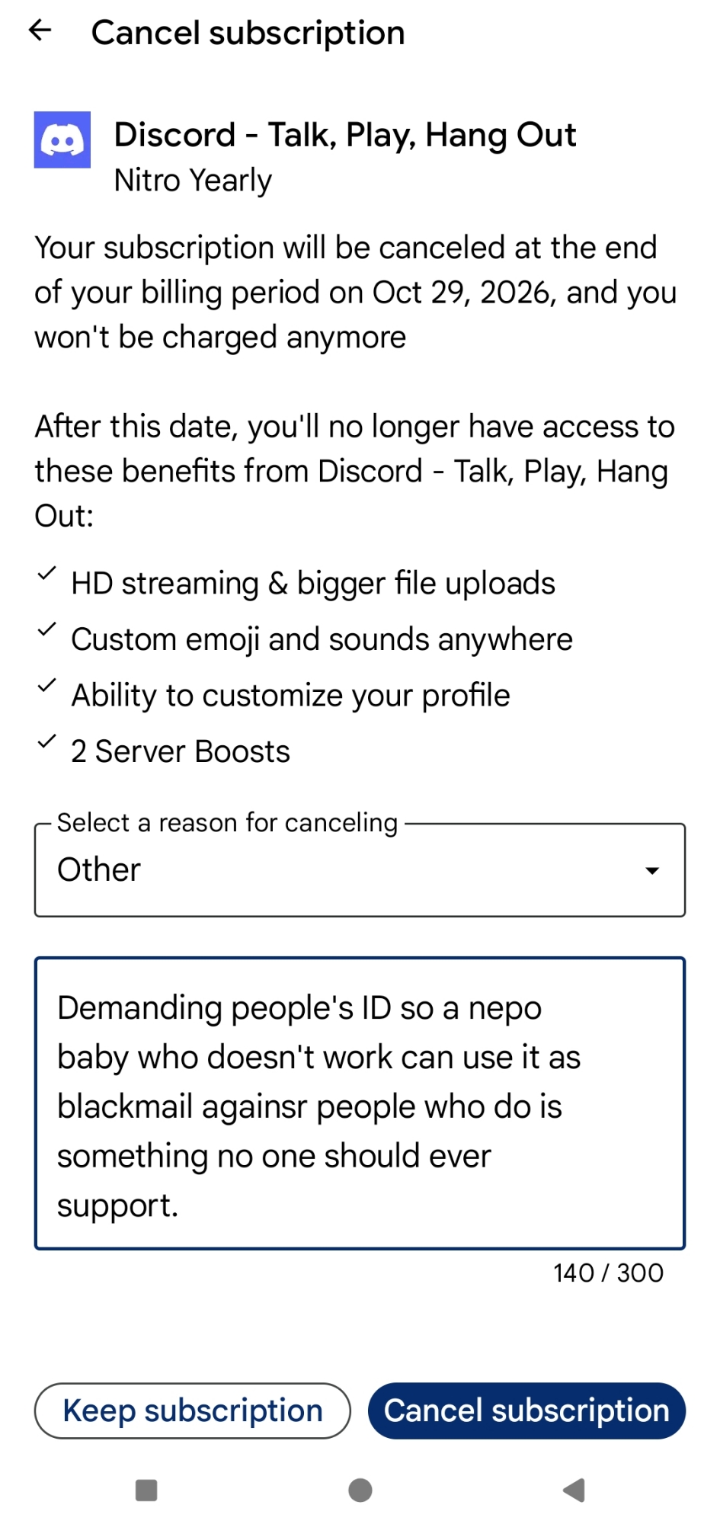
Task: Tap the 'Discord - Talk, Play, Hang Out' title
Action: 345,135
